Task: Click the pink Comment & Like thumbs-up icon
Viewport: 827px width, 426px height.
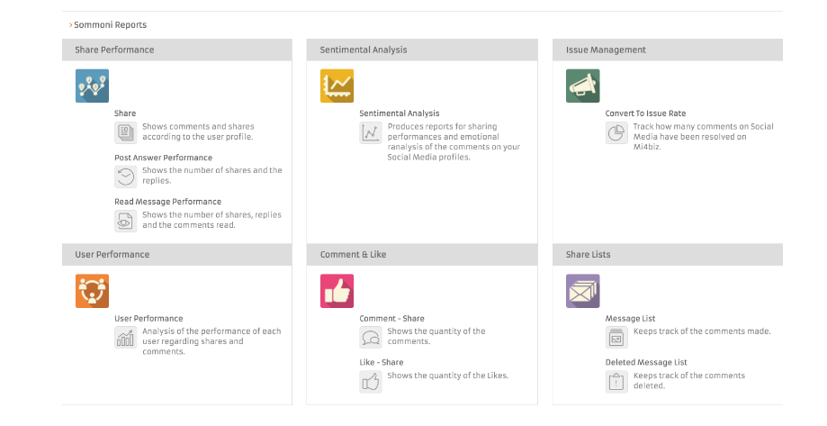Action: [x=337, y=291]
